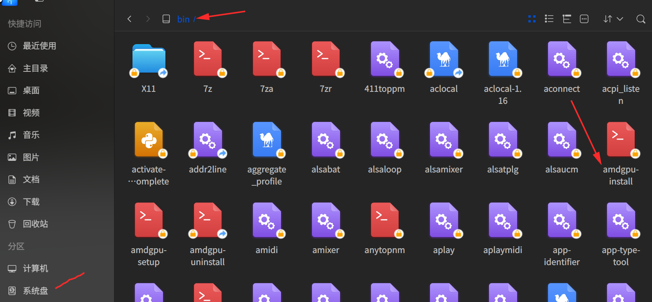Open the sort order dropdown
Screen dimensions: 652x302
pyautogui.click(x=613, y=19)
